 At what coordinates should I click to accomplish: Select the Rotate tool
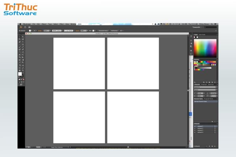click(x=20, y=52)
